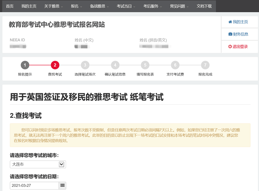The width and height of the screenshot is (259, 191).
Task: Click the label 请选择您想考试的城市
Action: 34,155
